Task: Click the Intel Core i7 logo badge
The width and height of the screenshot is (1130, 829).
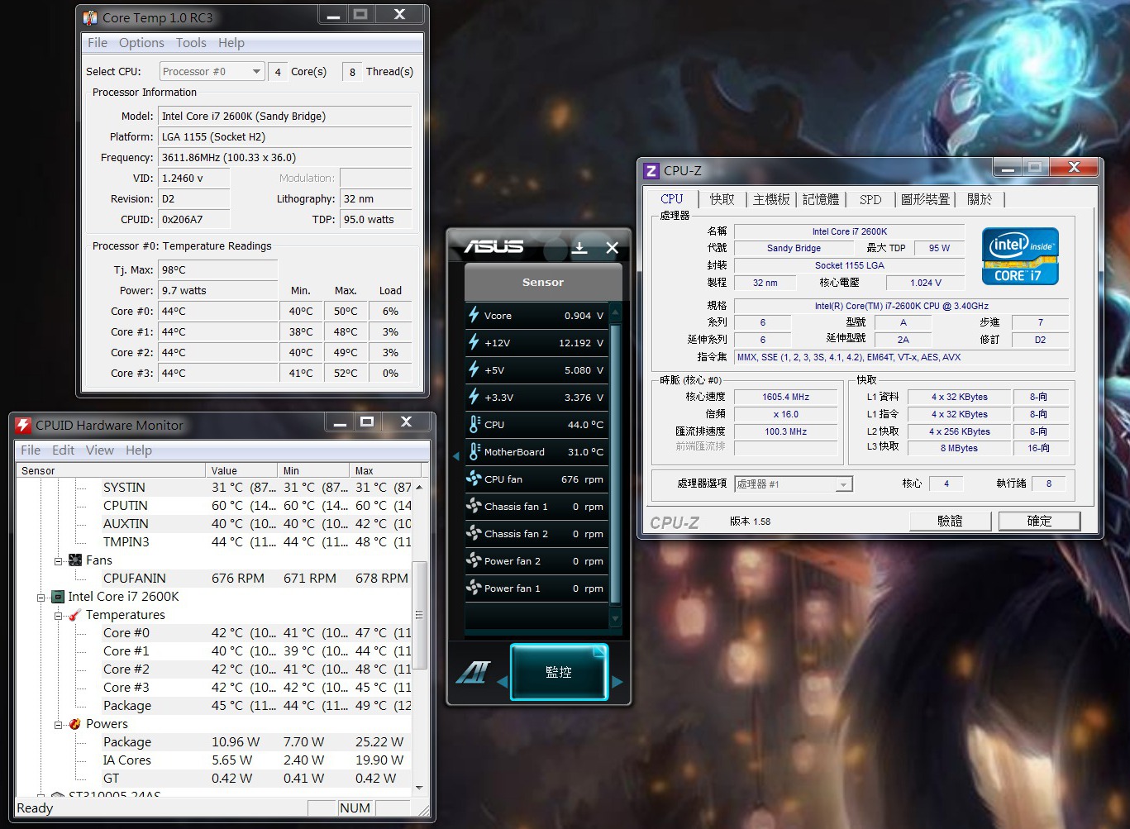Action: point(1020,256)
